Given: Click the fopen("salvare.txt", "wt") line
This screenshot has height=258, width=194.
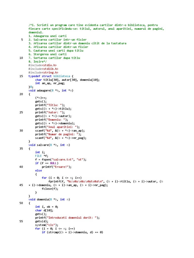Looking at the screenshot, I should pyautogui.click(x=61, y=159).
